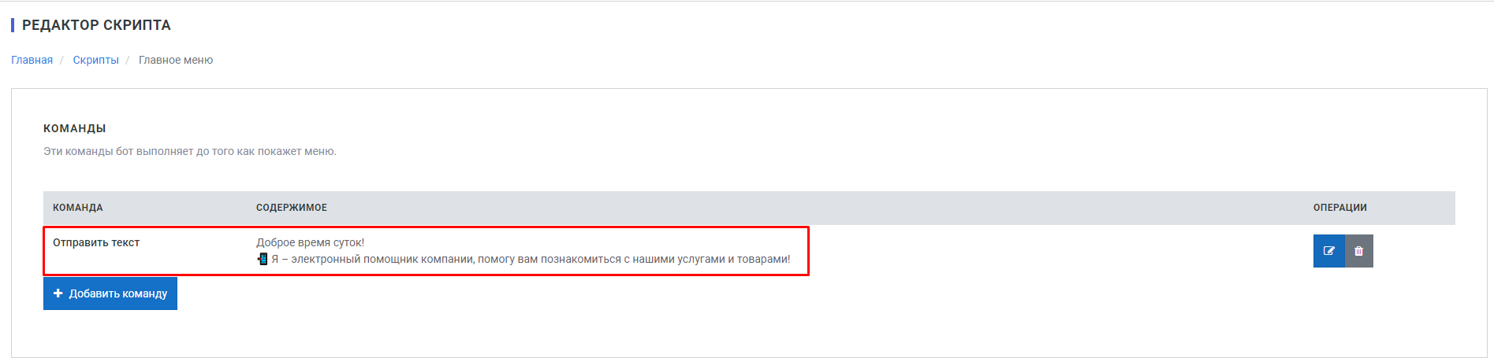This screenshot has width=1494, height=358.
Task: Click the pencil edit icon for Отправить текст
Action: pos(1328,251)
